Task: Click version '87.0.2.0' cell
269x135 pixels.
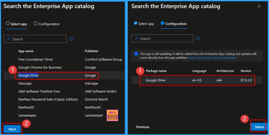Action: click(x=246, y=80)
